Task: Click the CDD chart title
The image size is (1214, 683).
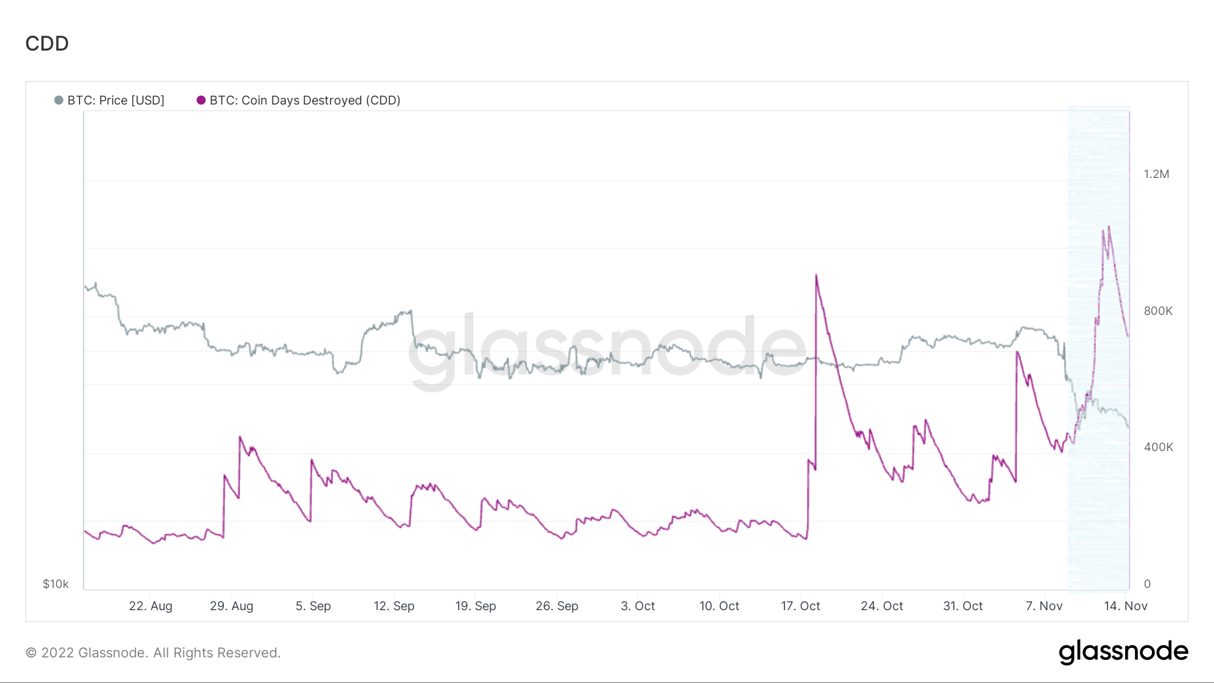Action: coord(47,44)
